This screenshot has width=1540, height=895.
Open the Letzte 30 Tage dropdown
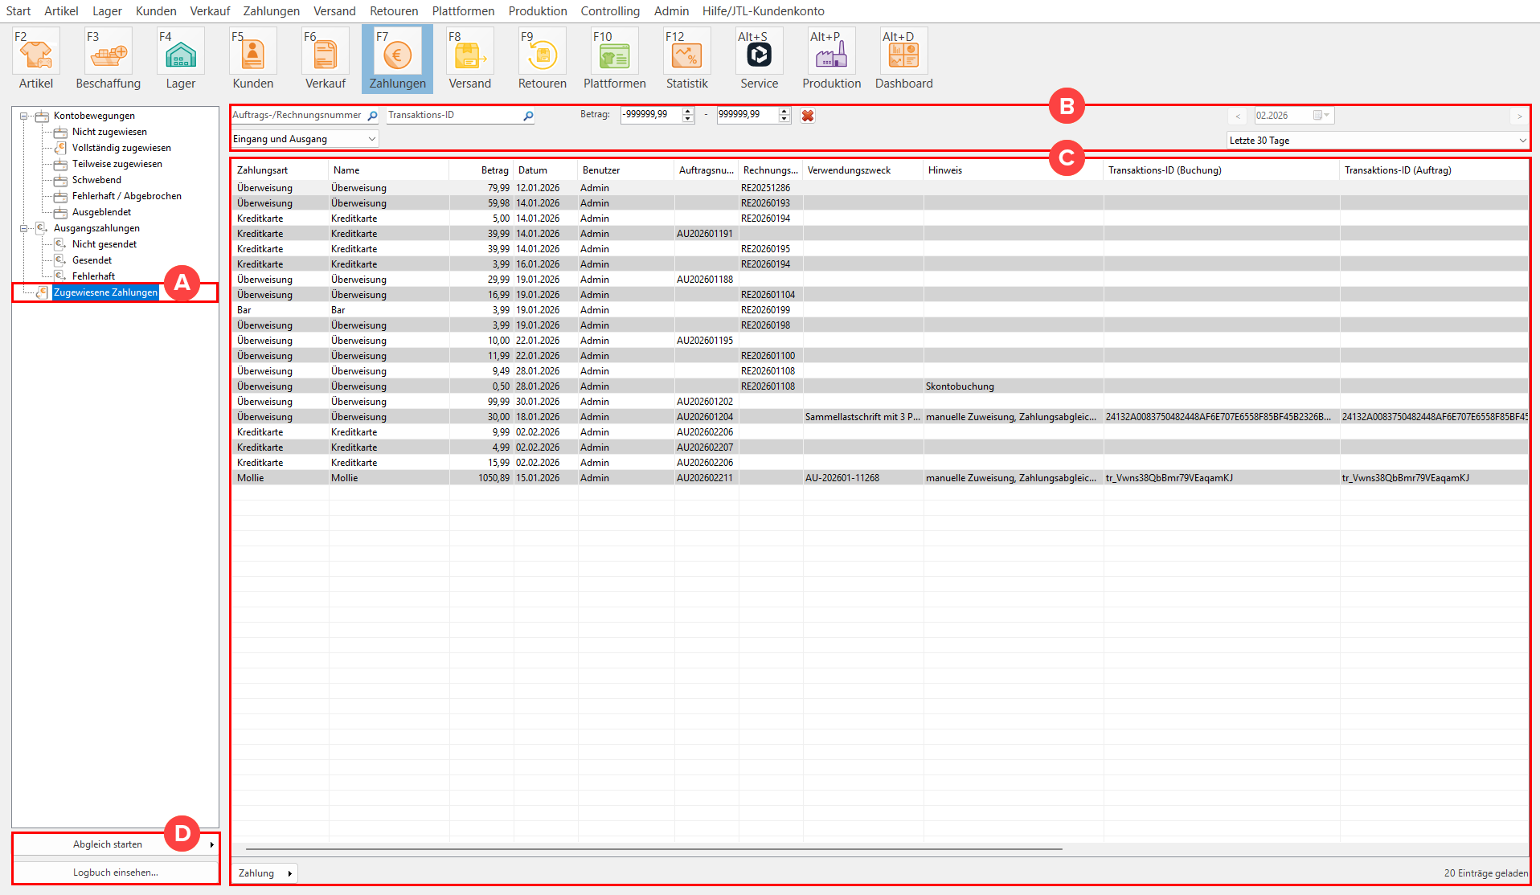pos(1378,141)
